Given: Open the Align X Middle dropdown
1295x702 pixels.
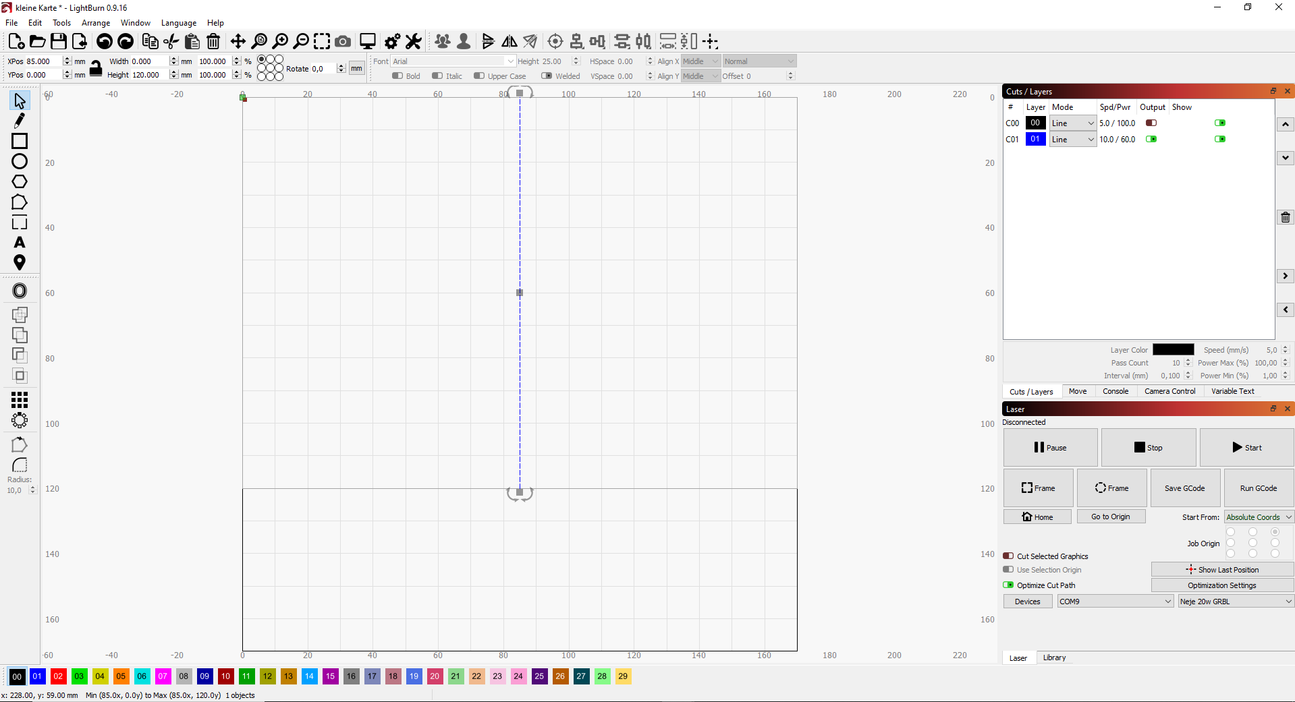Looking at the screenshot, I should pos(700,61).
